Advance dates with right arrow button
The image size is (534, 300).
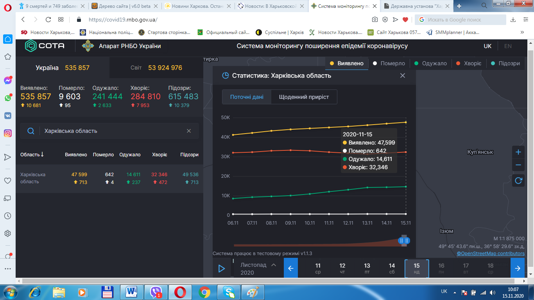point(518,268)
